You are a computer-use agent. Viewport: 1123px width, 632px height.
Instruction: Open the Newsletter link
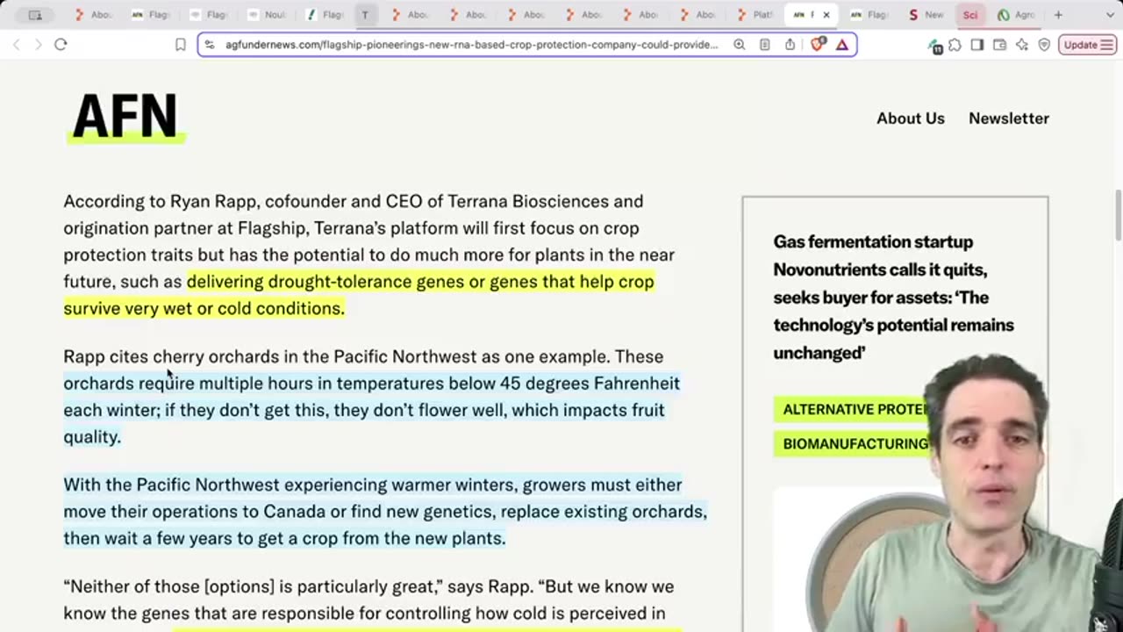tap(1009, 118)
